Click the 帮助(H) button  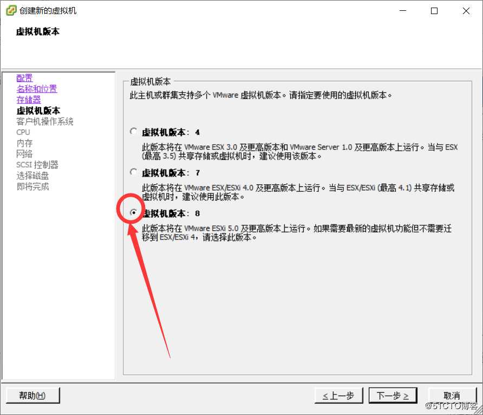pyautogui.click(x=32, y=395)
